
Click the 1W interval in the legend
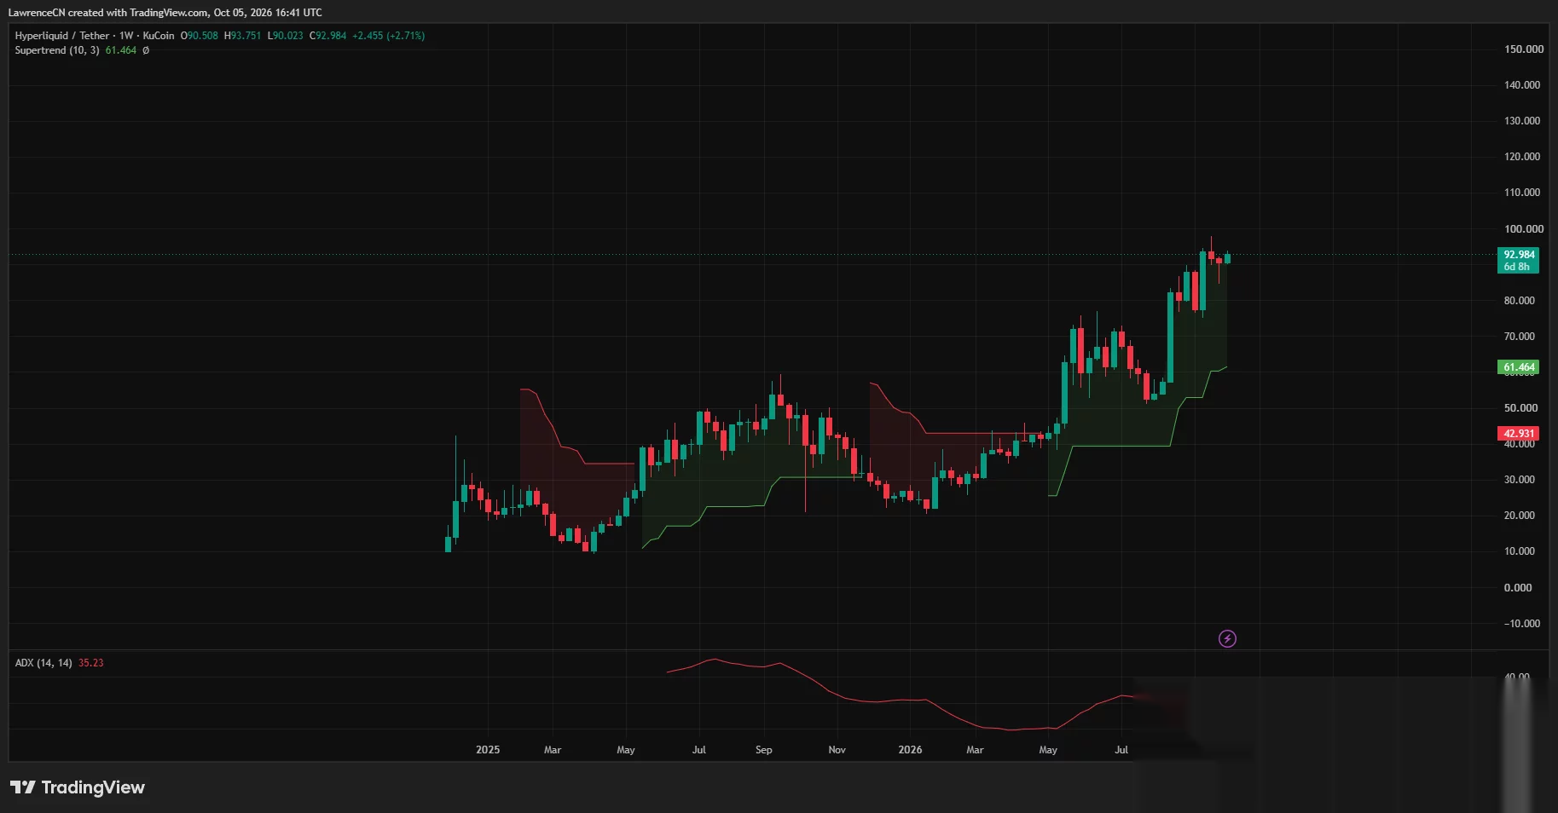click(x=126, y=36)
